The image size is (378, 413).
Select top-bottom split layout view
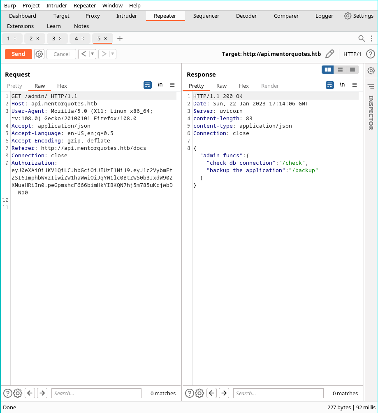(x=340, y=70)
